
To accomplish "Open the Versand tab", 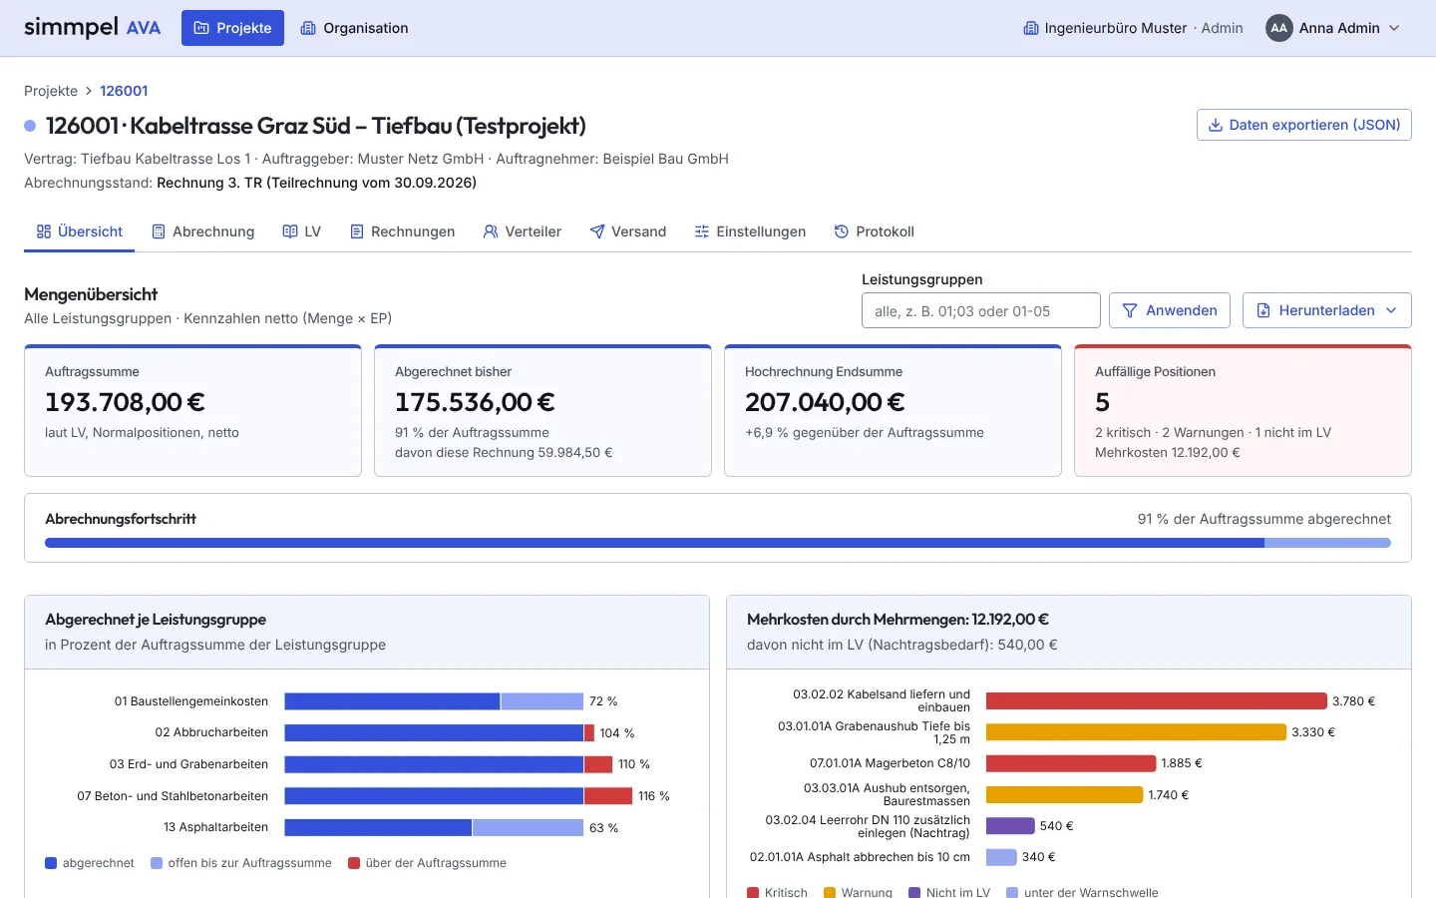I will click(628, 231).
